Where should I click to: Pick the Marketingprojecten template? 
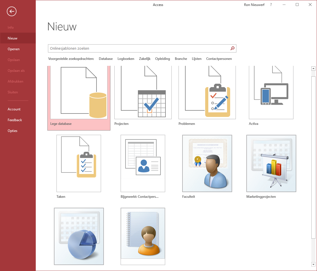[x=271, y=167]
